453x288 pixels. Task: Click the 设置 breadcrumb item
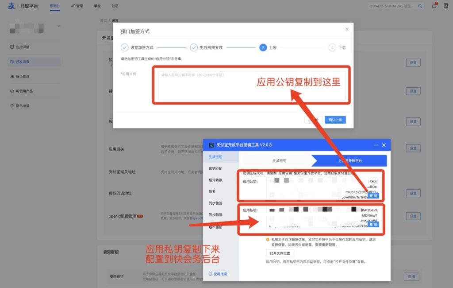115,20
